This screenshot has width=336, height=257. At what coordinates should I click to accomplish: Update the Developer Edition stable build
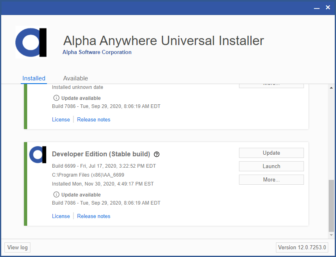271,153
